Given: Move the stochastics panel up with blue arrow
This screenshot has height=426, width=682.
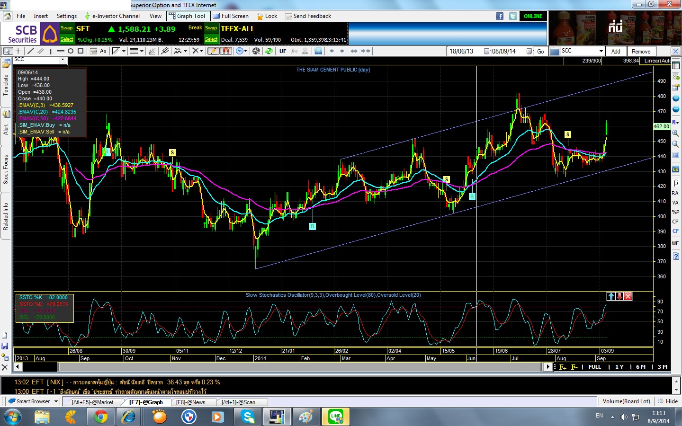Looking at the screenshot, I should pos(611,296).
